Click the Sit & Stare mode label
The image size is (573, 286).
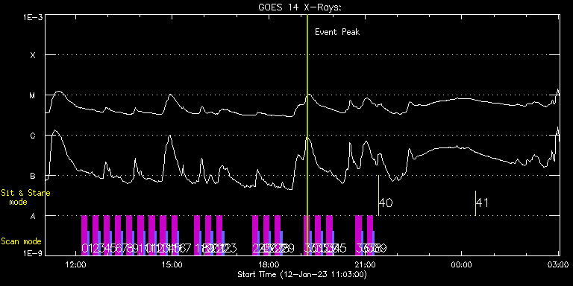click(x=25, y=197)
